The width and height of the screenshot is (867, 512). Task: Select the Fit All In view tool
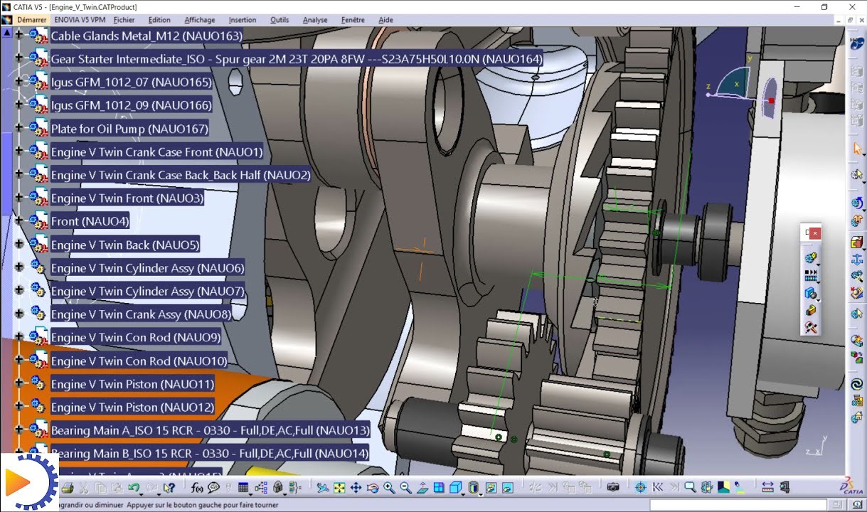(339, 488)
